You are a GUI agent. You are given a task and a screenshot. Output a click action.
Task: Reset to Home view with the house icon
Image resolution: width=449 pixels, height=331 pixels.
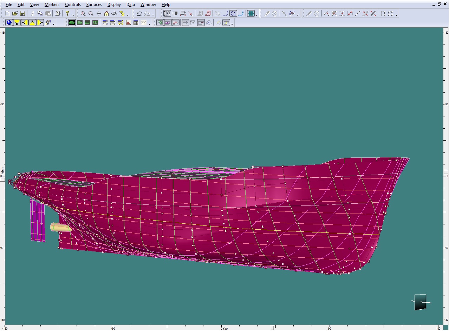point(106,14)
